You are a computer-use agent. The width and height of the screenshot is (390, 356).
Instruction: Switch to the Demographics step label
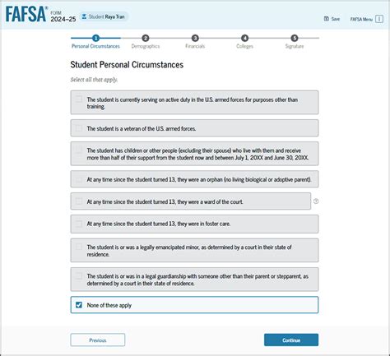click(146, 46)
